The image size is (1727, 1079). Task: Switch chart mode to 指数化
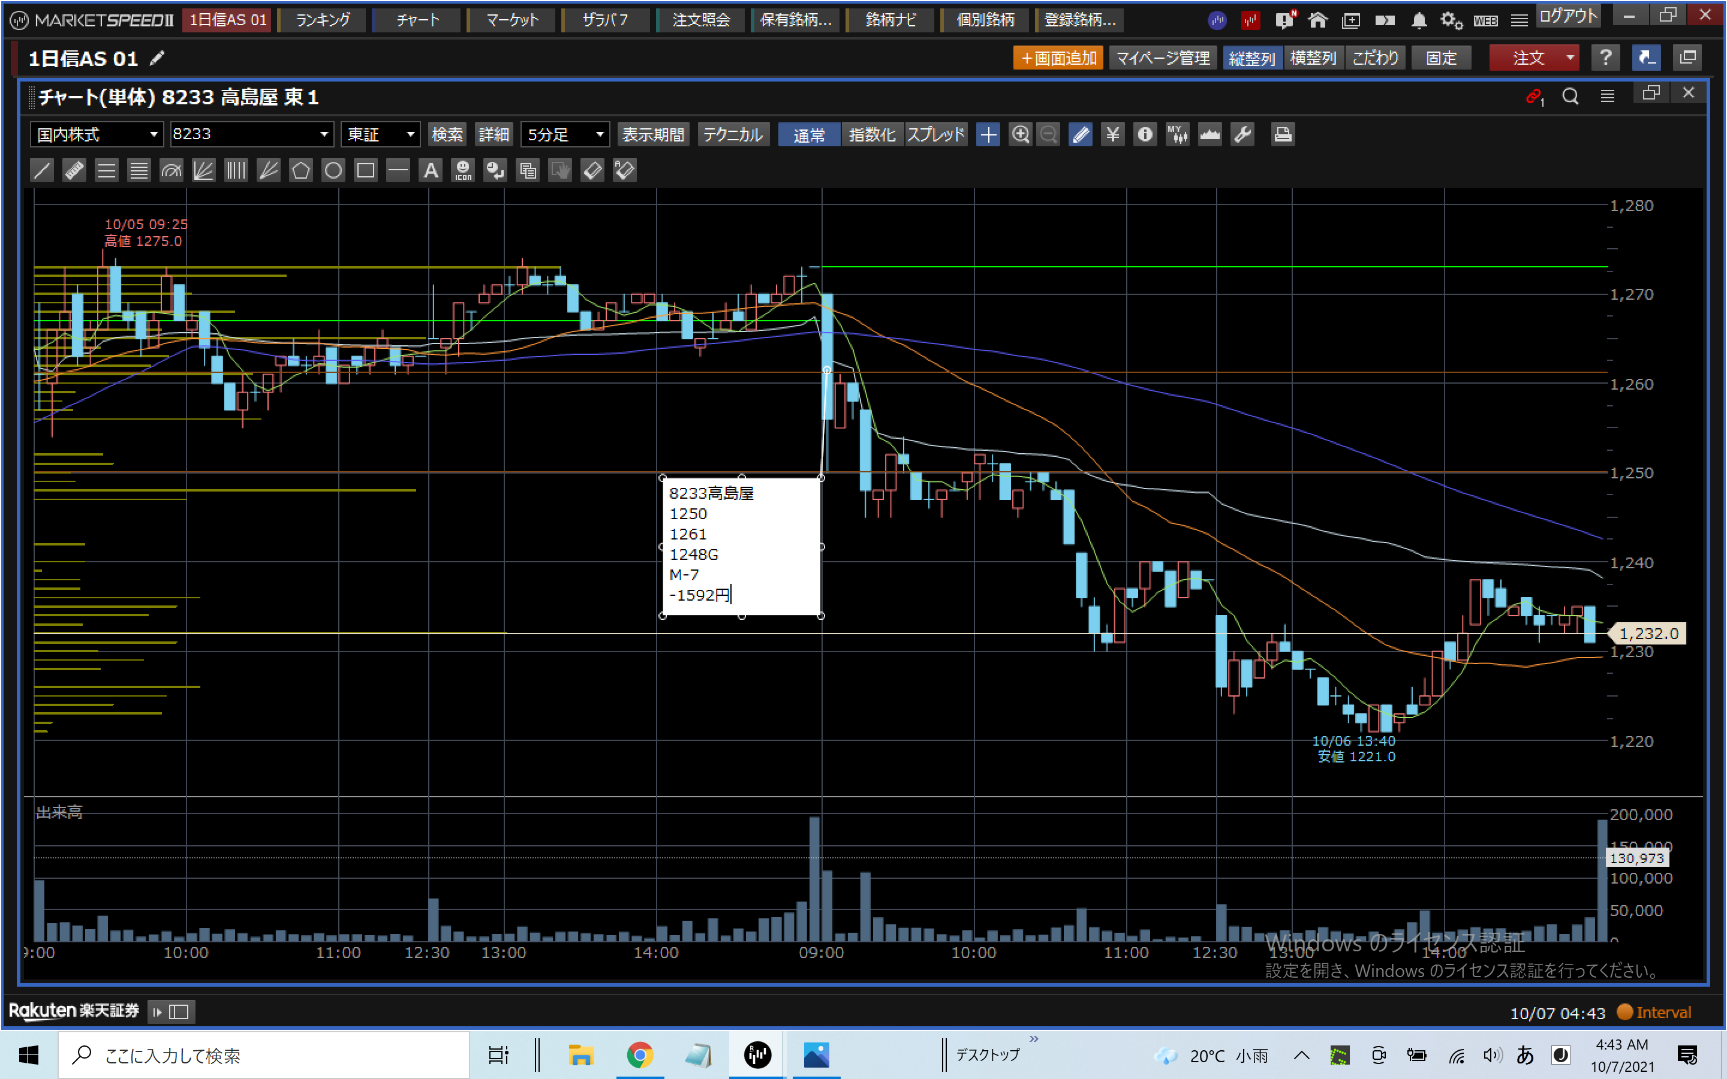tap(871, 134)
